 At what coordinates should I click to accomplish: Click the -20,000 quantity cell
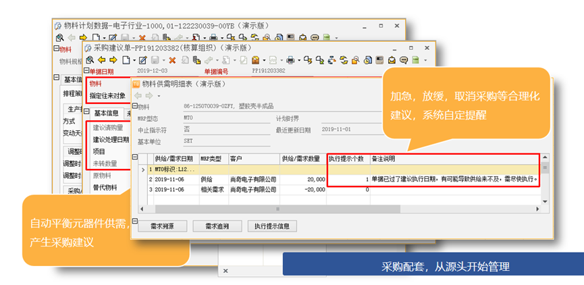point(302,190)
